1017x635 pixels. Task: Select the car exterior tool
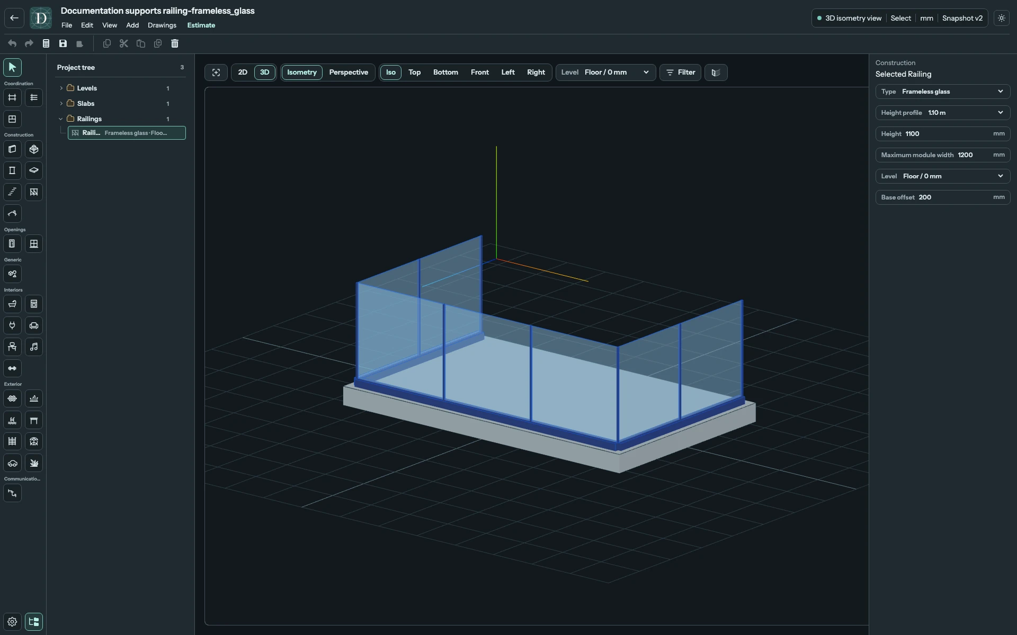tap(12, 463)
